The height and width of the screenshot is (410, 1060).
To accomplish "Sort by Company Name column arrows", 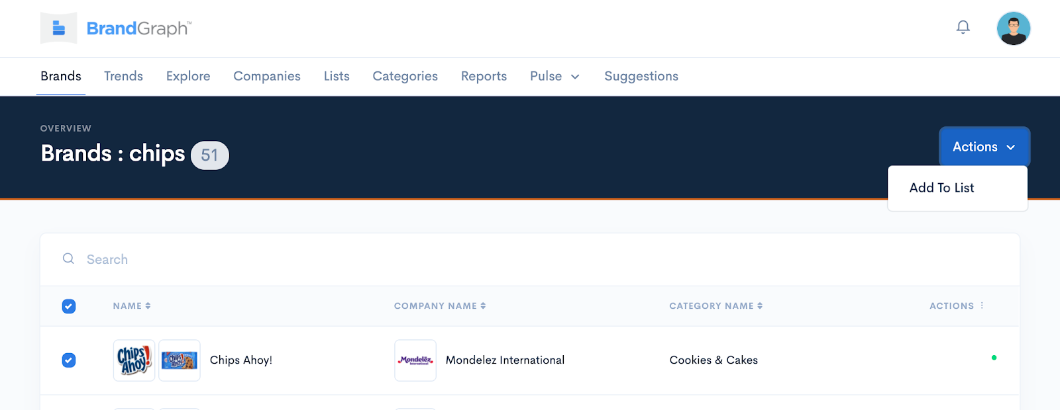I will click(483, 306).
